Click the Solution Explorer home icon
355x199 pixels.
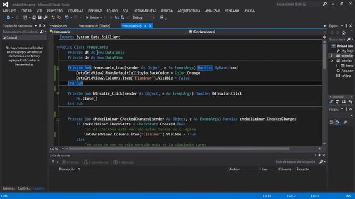(x=343, y=33)
